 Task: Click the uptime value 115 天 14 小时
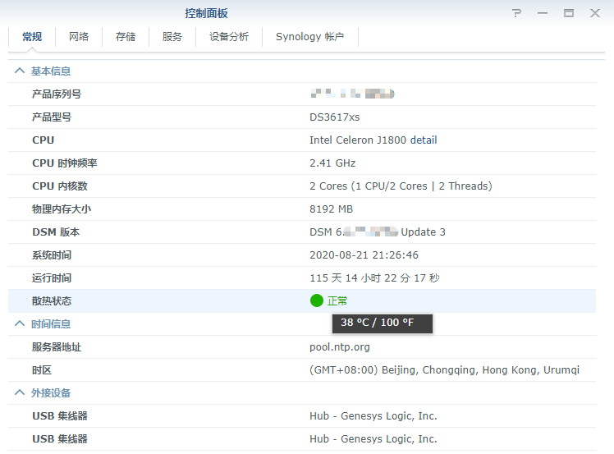tap(374, 278)
